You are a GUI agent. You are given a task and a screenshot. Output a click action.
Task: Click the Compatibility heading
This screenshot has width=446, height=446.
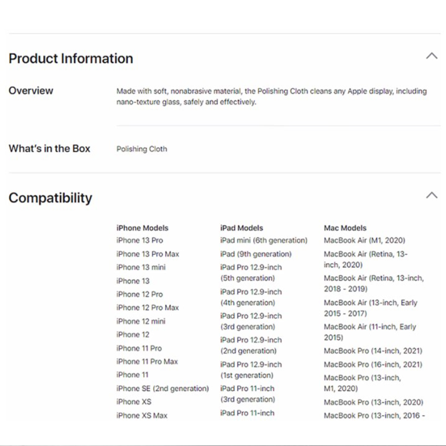[50, 198]
